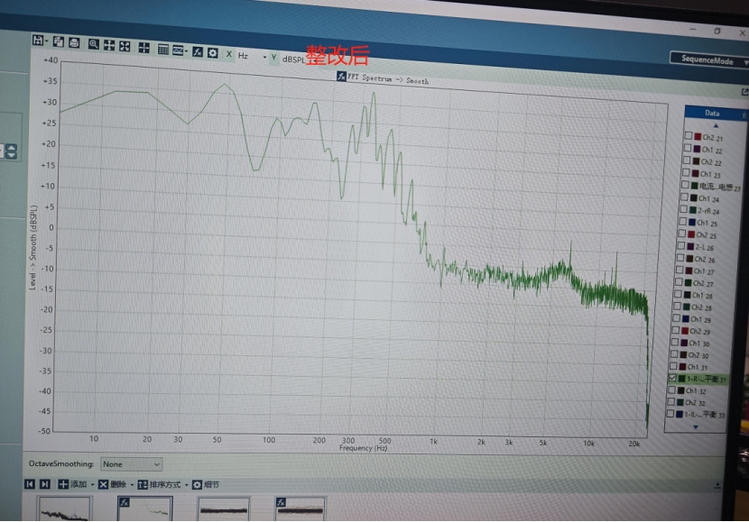The image size is (749, 522).
Task: Open the data table grid icon
Action: (163, 50)
